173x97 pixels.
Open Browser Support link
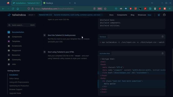[x=16, y=89]
